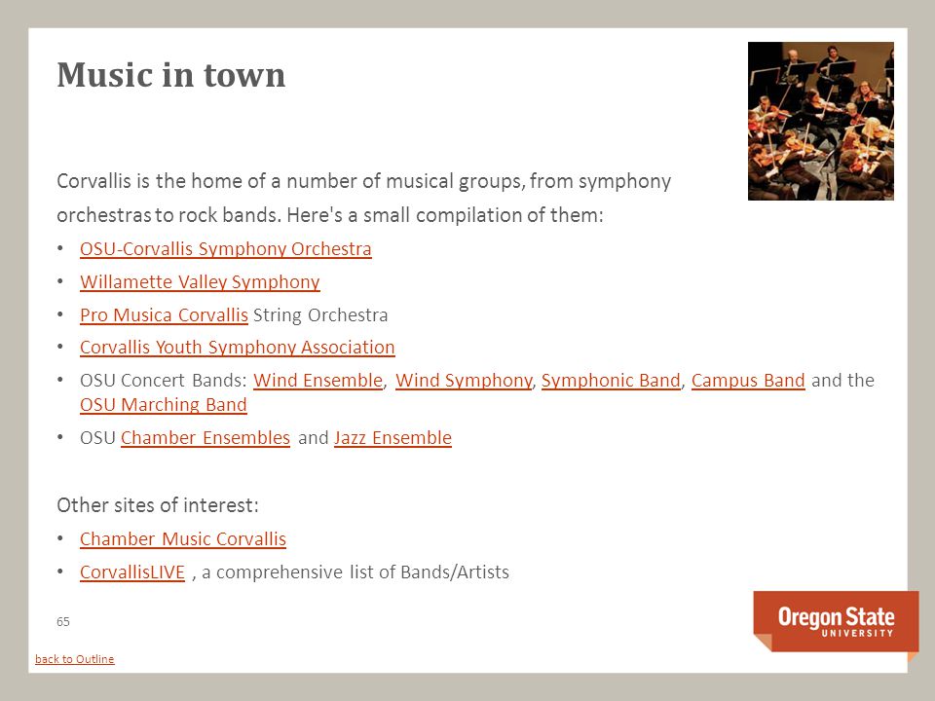Open the Wind Ensemble link
This screenshot has height=701, width=935.
318,381
